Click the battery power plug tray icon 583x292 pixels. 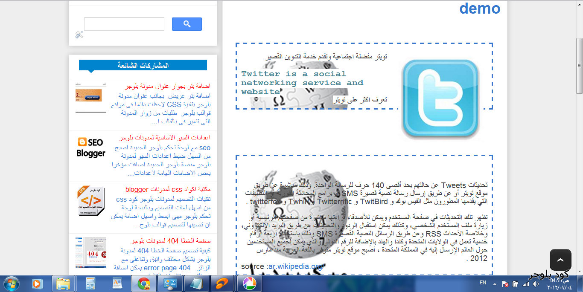point(515,283)
